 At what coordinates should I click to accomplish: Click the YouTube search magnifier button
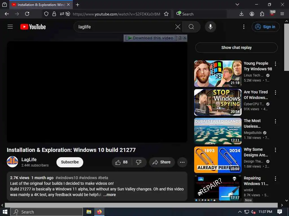click(x=191, y=27)
